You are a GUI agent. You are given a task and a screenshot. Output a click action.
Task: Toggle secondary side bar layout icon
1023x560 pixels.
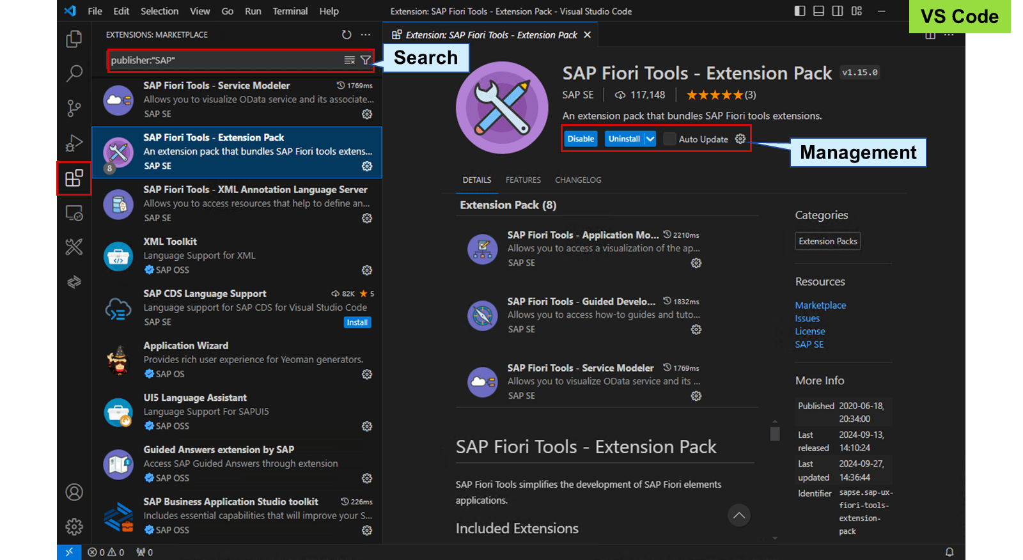(838, 11)
